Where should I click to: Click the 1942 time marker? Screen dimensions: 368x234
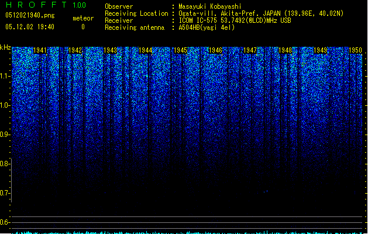75,50
